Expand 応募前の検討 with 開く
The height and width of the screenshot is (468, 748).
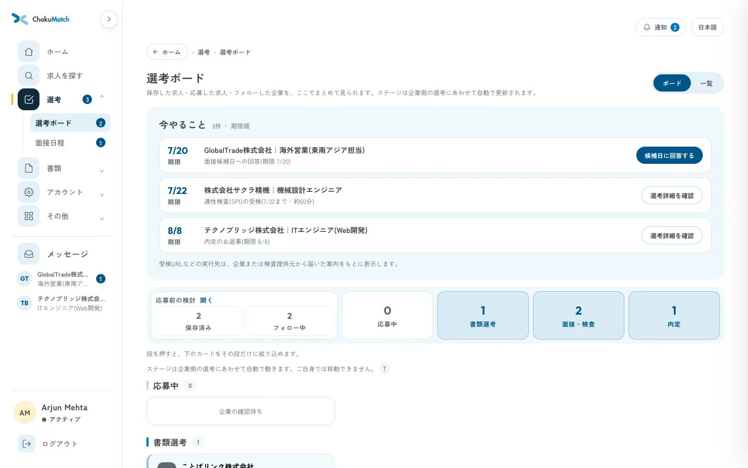206,301
